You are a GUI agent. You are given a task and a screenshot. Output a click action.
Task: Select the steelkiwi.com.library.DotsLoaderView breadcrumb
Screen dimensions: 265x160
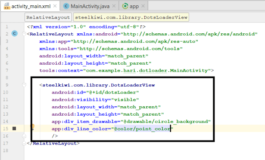(x=131, y=17)
